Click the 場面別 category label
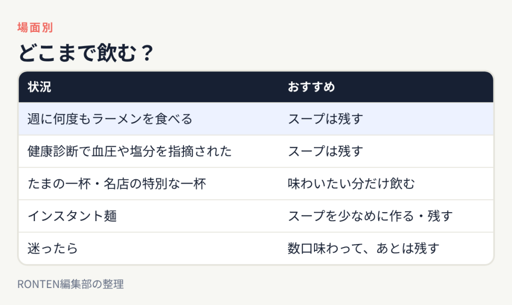The image size is (512, 305). pos(35,27)
